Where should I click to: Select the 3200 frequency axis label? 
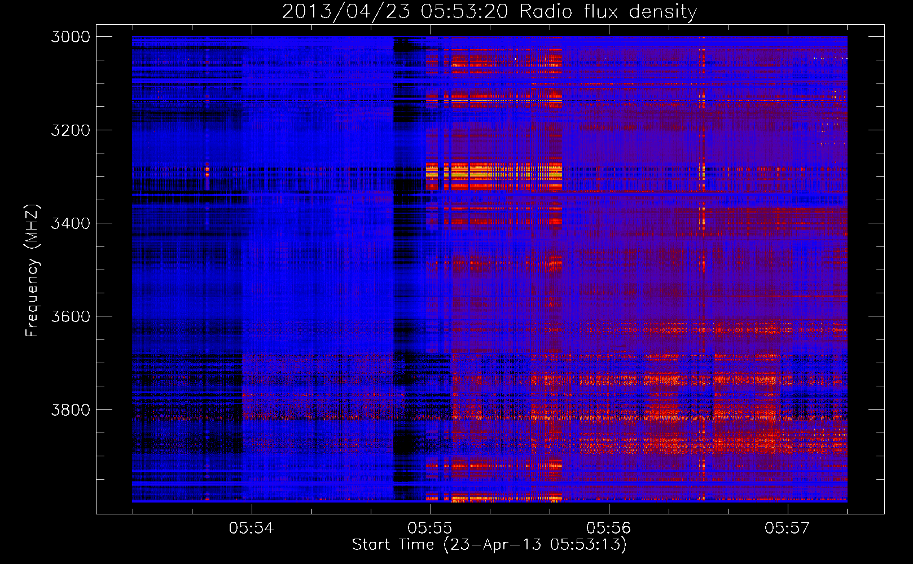tap(71, 130)
